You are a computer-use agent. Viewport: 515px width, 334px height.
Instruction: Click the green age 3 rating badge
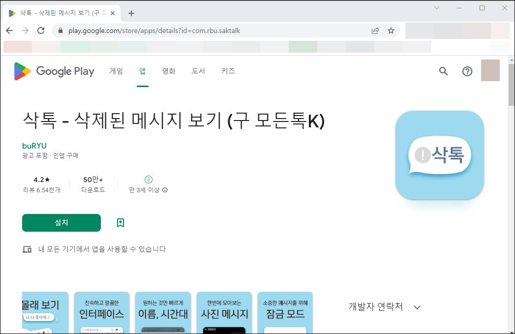(149, 180)
